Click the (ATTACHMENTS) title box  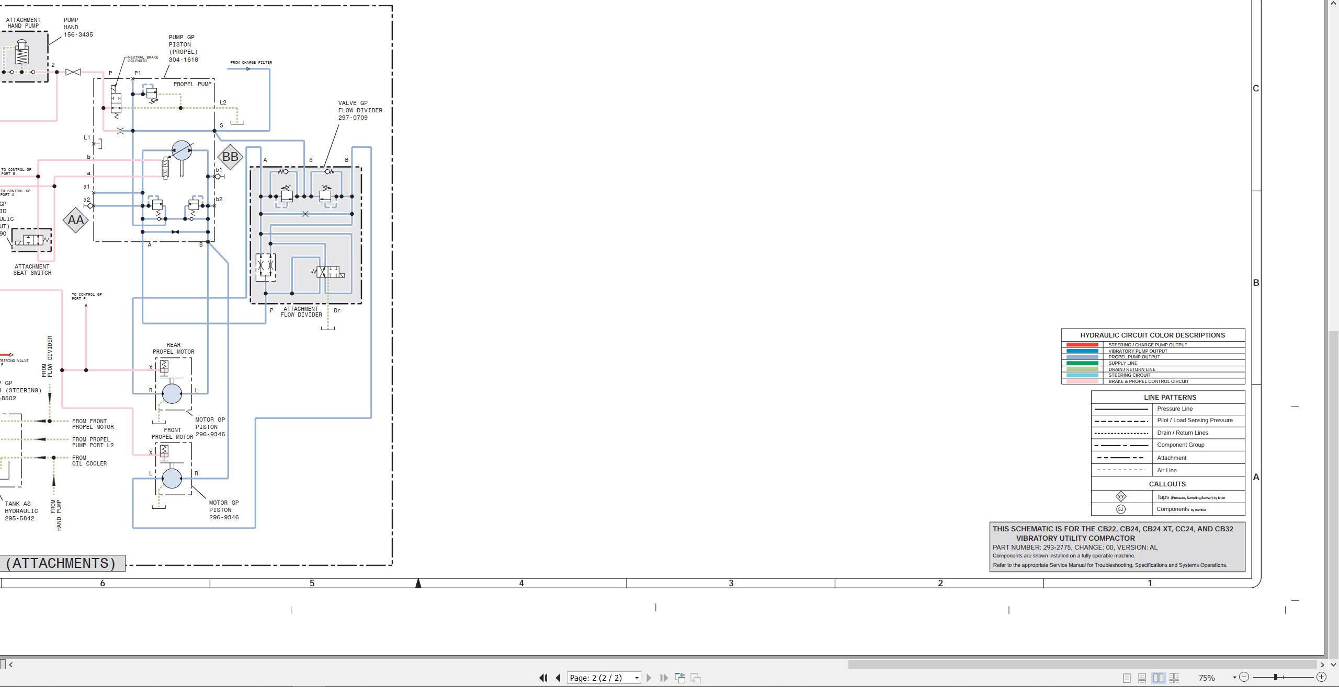coord(62,563)
